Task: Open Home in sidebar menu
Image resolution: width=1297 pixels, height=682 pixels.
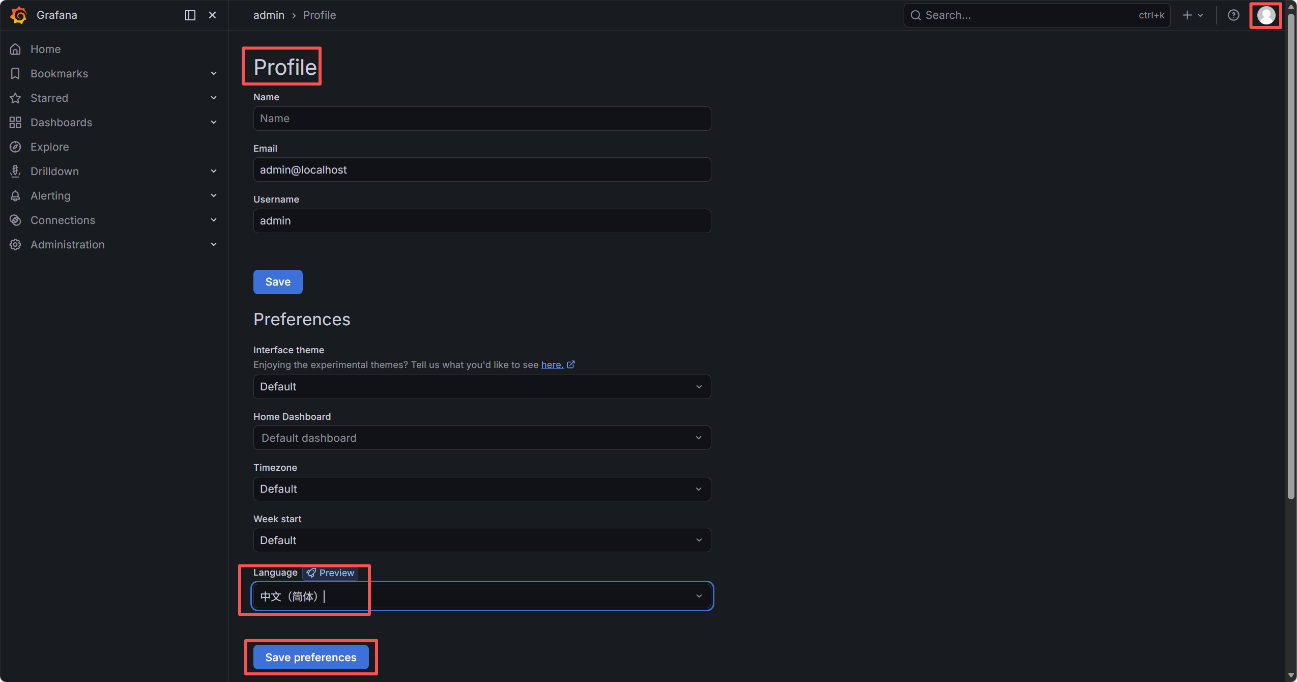Action: click(45, 49)
